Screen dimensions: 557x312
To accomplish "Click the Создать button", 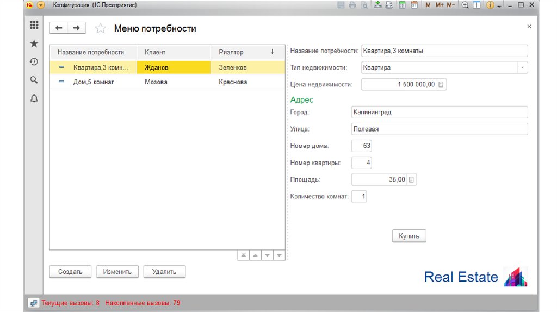I will click(x=70, y=272).
